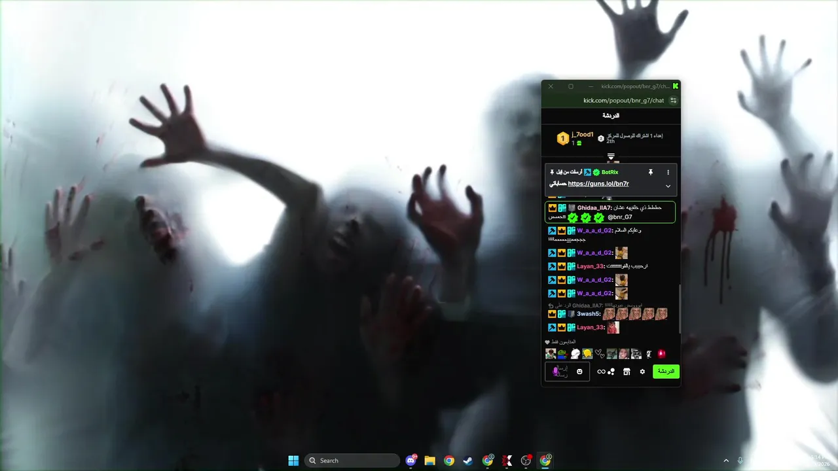Click the chat header title tab
Image resolution: width=838 pixels, height=471 pixels.
[611, 115]
